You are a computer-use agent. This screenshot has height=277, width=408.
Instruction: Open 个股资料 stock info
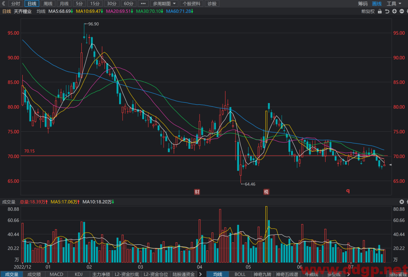coord(192,4)
